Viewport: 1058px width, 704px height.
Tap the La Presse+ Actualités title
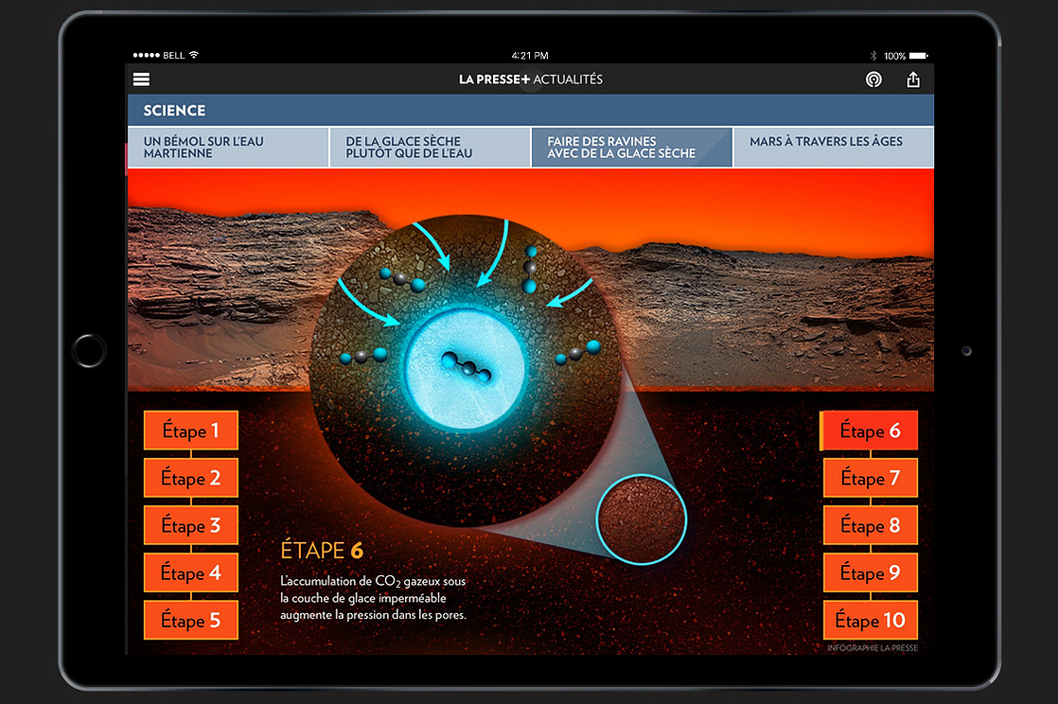[530, 79]
